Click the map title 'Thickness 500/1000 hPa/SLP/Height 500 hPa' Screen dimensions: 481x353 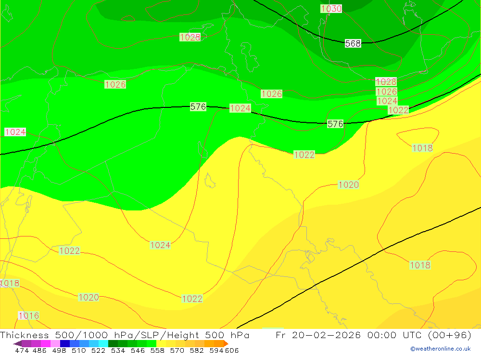tap(125, 335)
